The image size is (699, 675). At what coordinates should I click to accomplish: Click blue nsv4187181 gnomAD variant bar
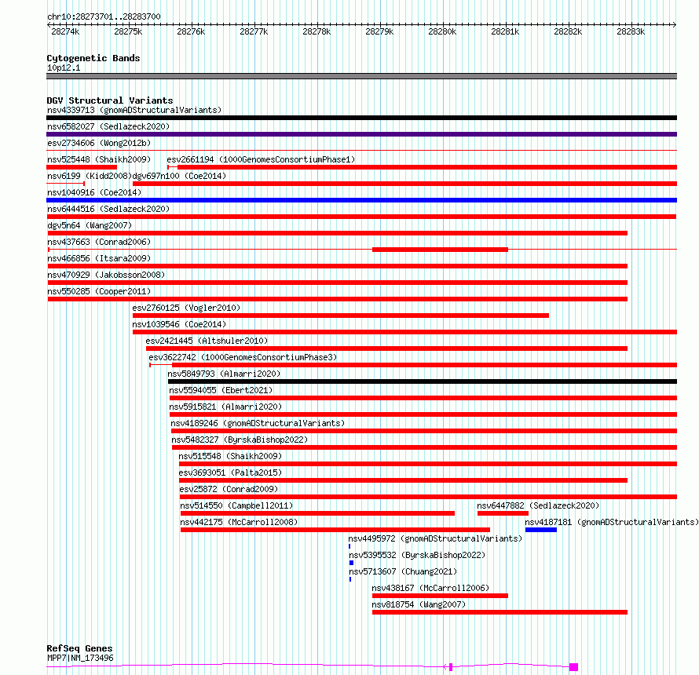click(x=541, y=530)
